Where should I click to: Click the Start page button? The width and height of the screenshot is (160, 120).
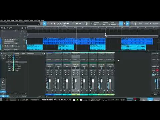140,24
